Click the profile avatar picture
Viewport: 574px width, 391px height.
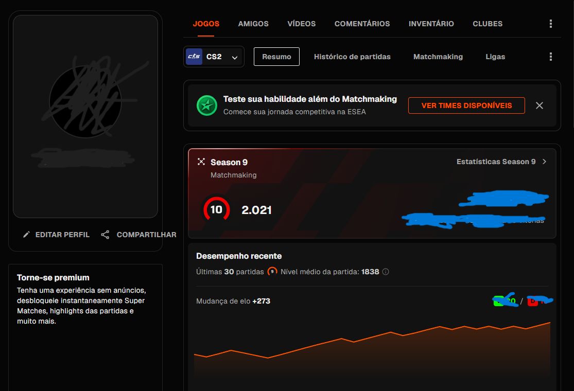tap(85, 102)
